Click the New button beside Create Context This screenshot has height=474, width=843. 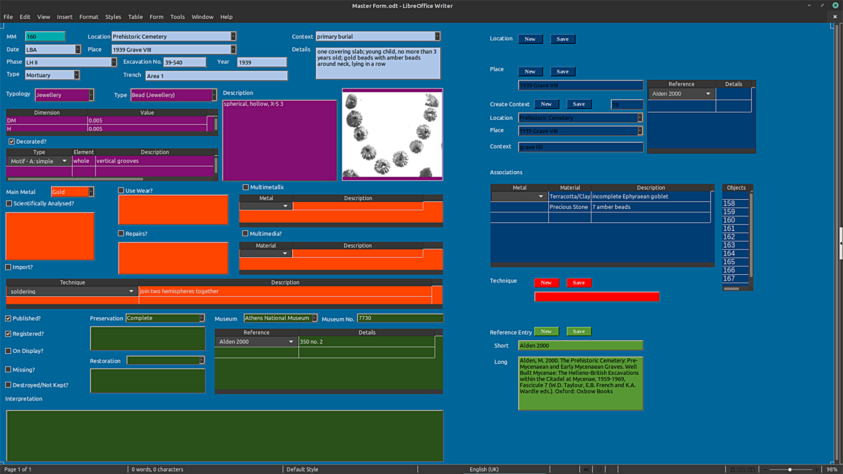546,104
